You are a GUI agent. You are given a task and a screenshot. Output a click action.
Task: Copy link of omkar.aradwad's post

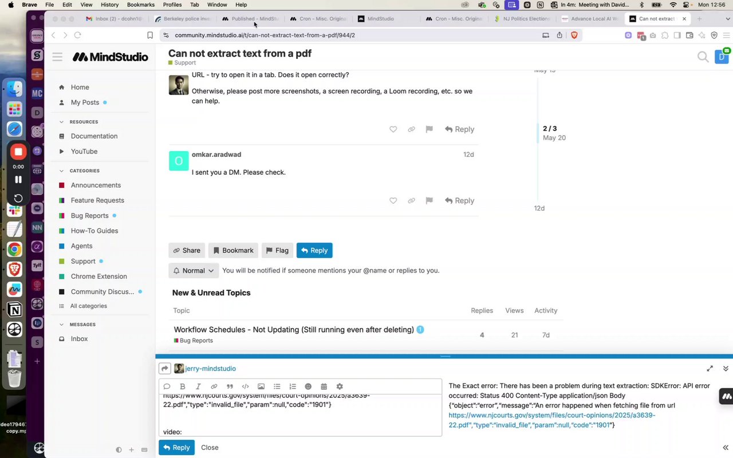pos(411,200)
